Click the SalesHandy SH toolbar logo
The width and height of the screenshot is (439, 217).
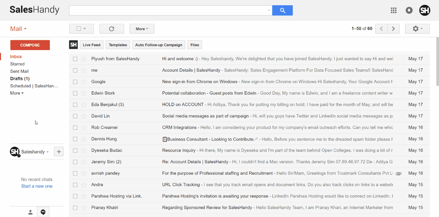point(73,45)
